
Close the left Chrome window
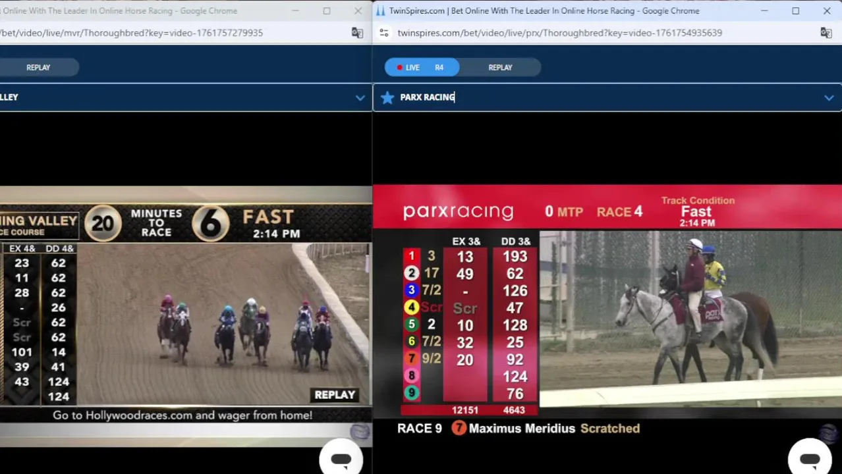coord(358,11)
